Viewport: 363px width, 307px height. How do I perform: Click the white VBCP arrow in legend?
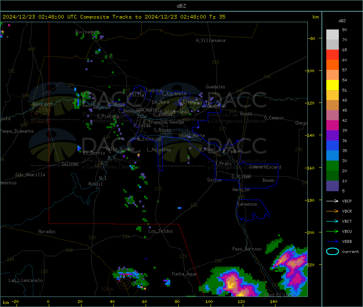tap(332, 201)
